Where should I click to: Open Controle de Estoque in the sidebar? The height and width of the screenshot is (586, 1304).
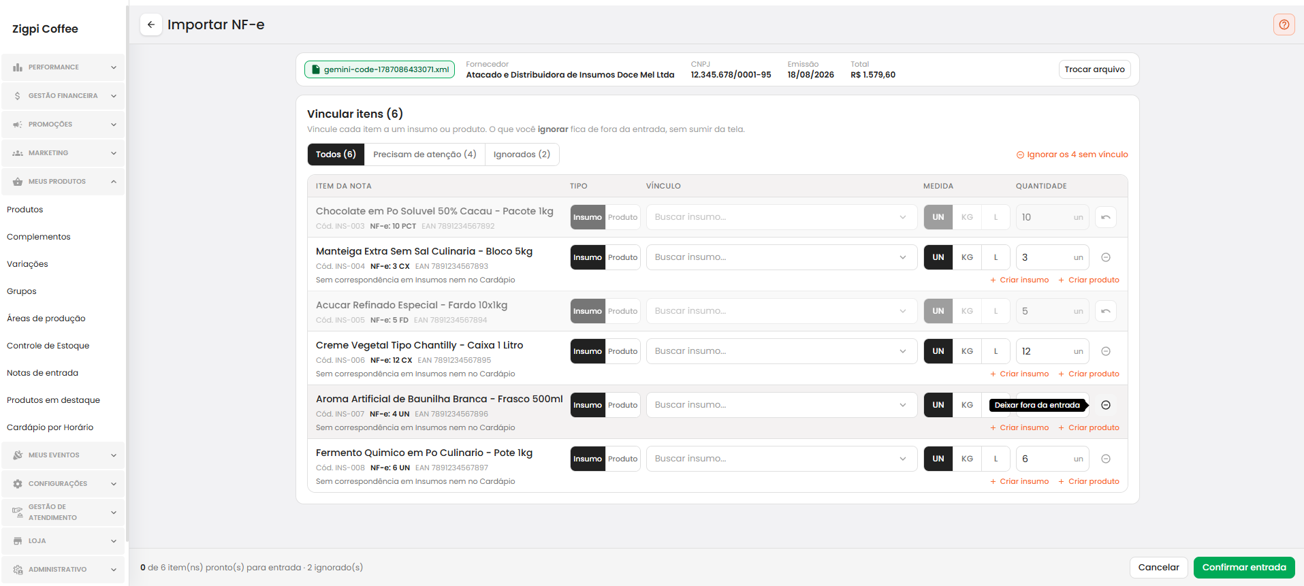[x=48, y=346]
